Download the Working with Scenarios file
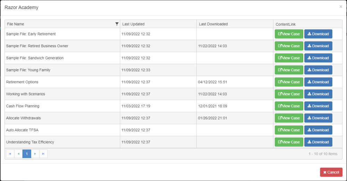 pyautogui.click(x=318, y=94)
